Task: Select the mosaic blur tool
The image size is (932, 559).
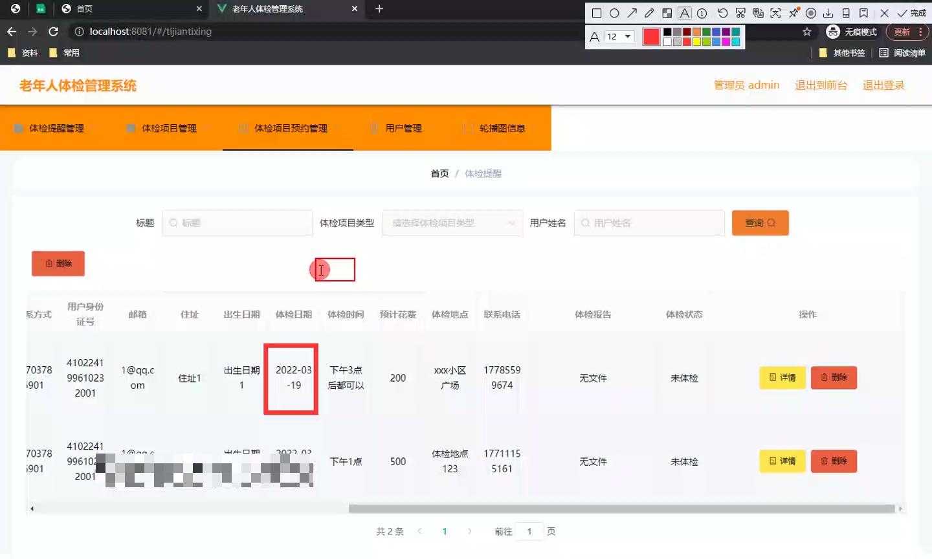Action: (667, 13)
